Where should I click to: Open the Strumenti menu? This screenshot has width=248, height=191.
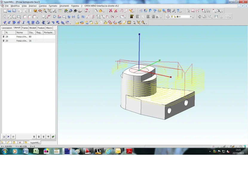[x=64, y=6]
